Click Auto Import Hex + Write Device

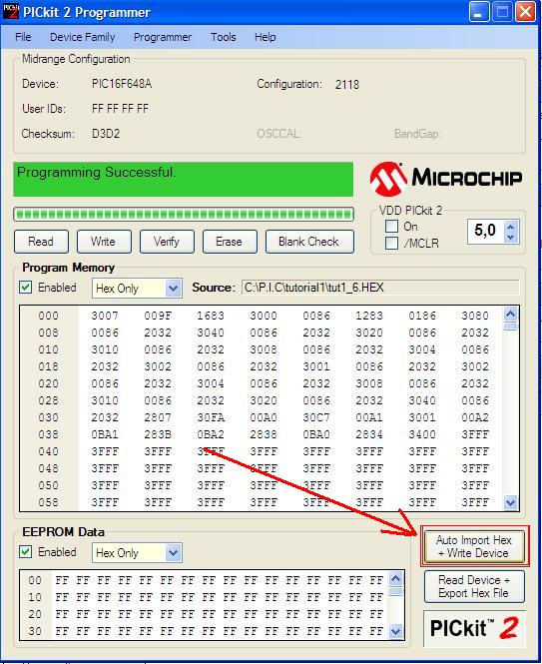tap(474, 547)
